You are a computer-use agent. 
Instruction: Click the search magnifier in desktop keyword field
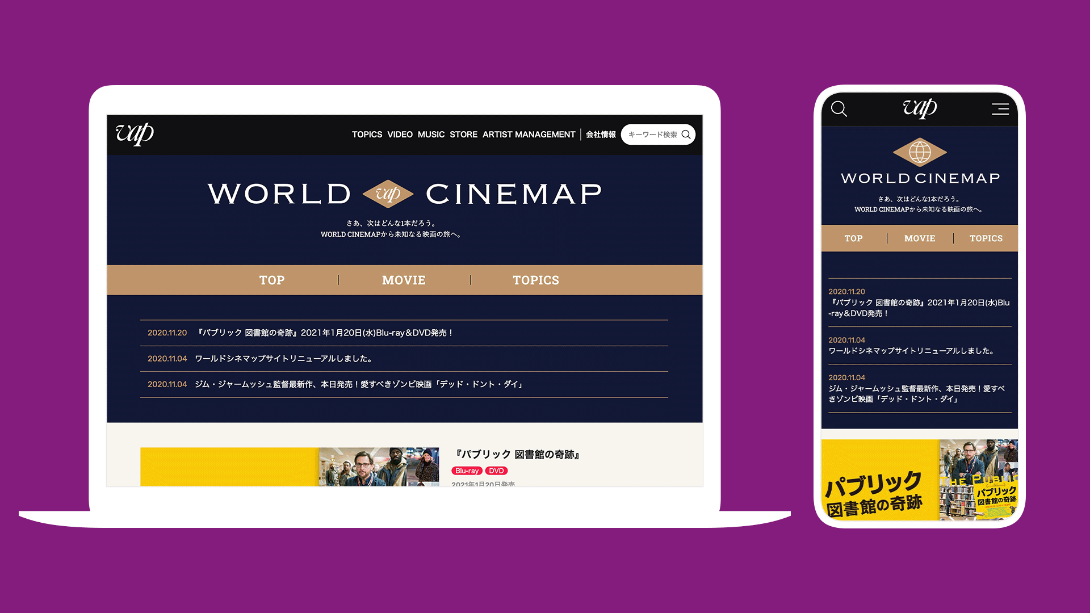pos(686,135)
